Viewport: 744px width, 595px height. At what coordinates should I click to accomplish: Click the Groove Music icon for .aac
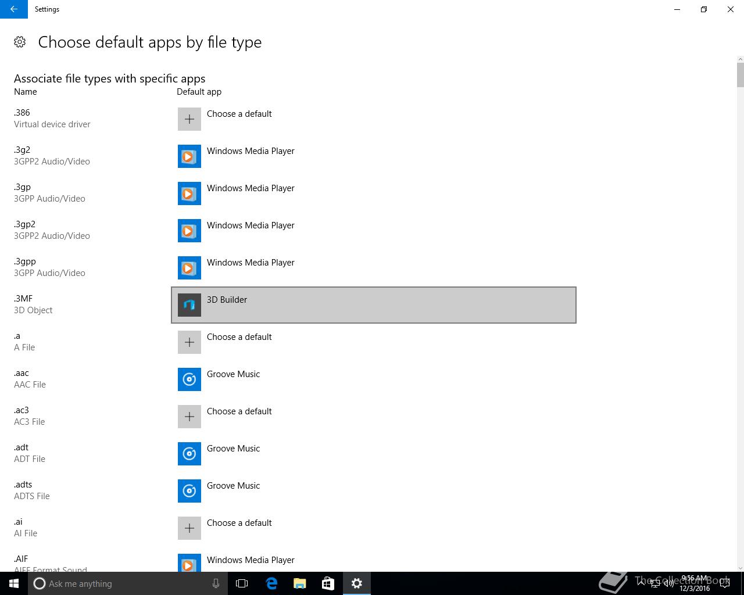click(x=189, y=379)
